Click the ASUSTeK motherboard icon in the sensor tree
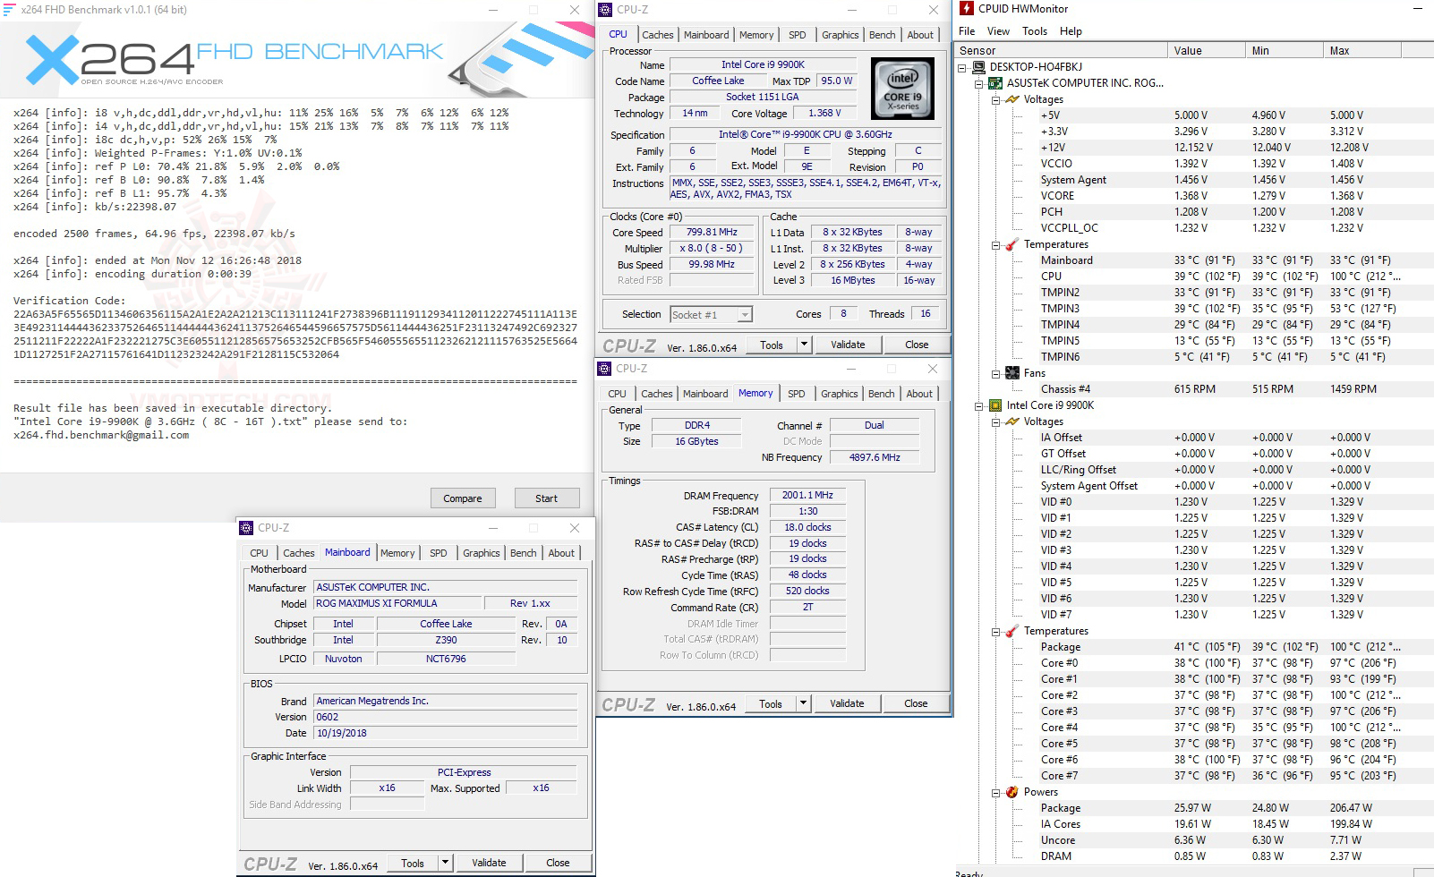The width and height of the screenshot is (1434, 877). [994, 81]
